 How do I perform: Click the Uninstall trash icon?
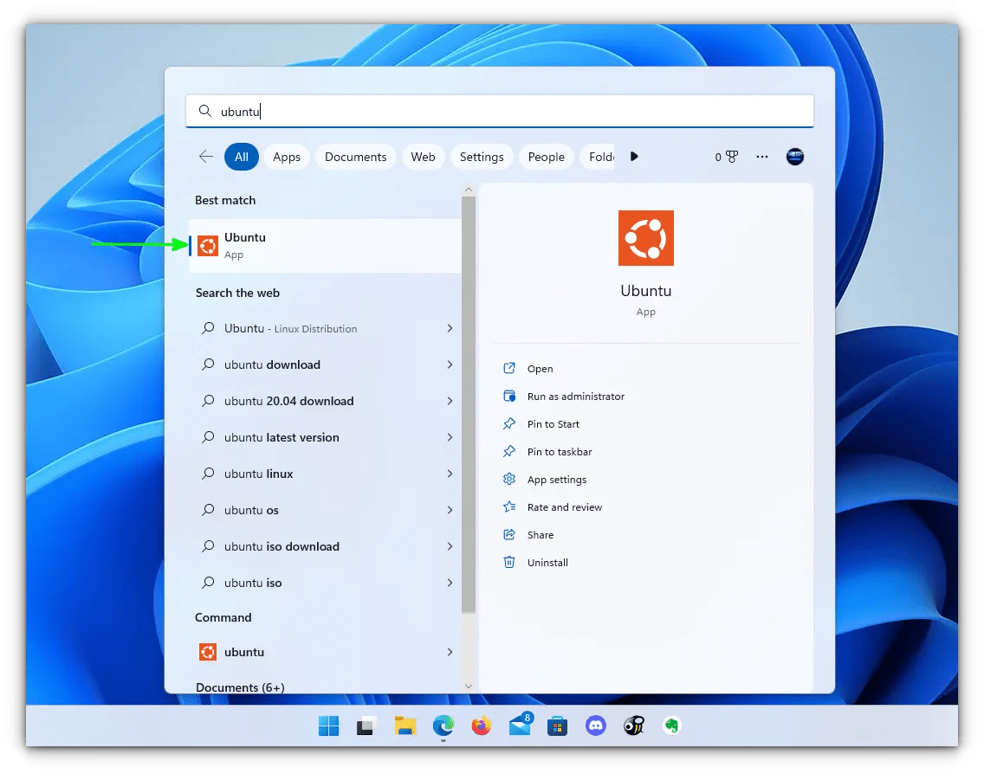pyautogui.click(x=509, y=562)
